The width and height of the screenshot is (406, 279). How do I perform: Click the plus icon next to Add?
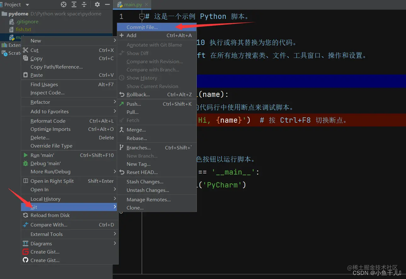[x=122, y=35]
